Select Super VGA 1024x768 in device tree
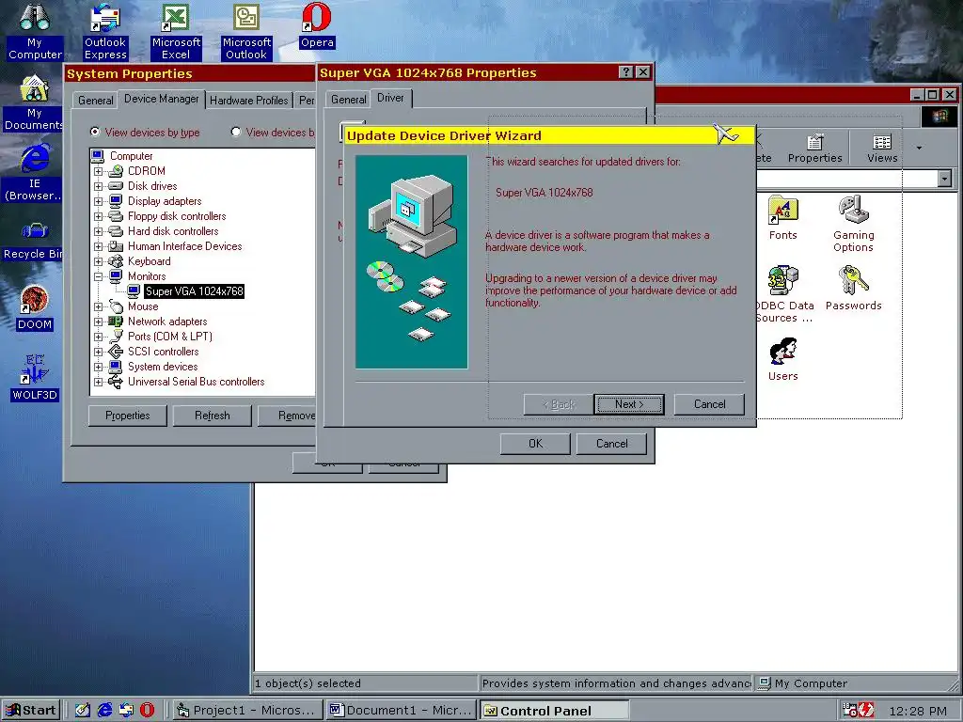The width and height of the screenshot is (963, 722). click(x=194, y=291)
